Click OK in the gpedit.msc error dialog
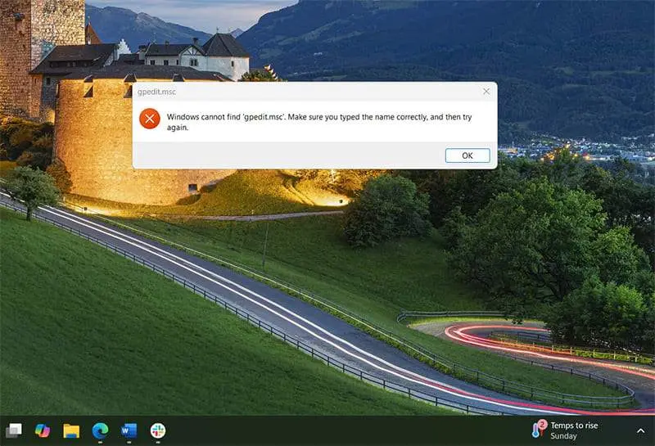The image size is (655, 446). click(468, 155)
